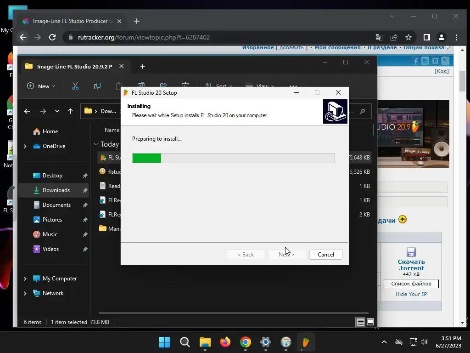Image resolution: width=470 pixels, height=353 pixels.
Task: Open the Chrome three-dot menu
Action: (456, 37)
